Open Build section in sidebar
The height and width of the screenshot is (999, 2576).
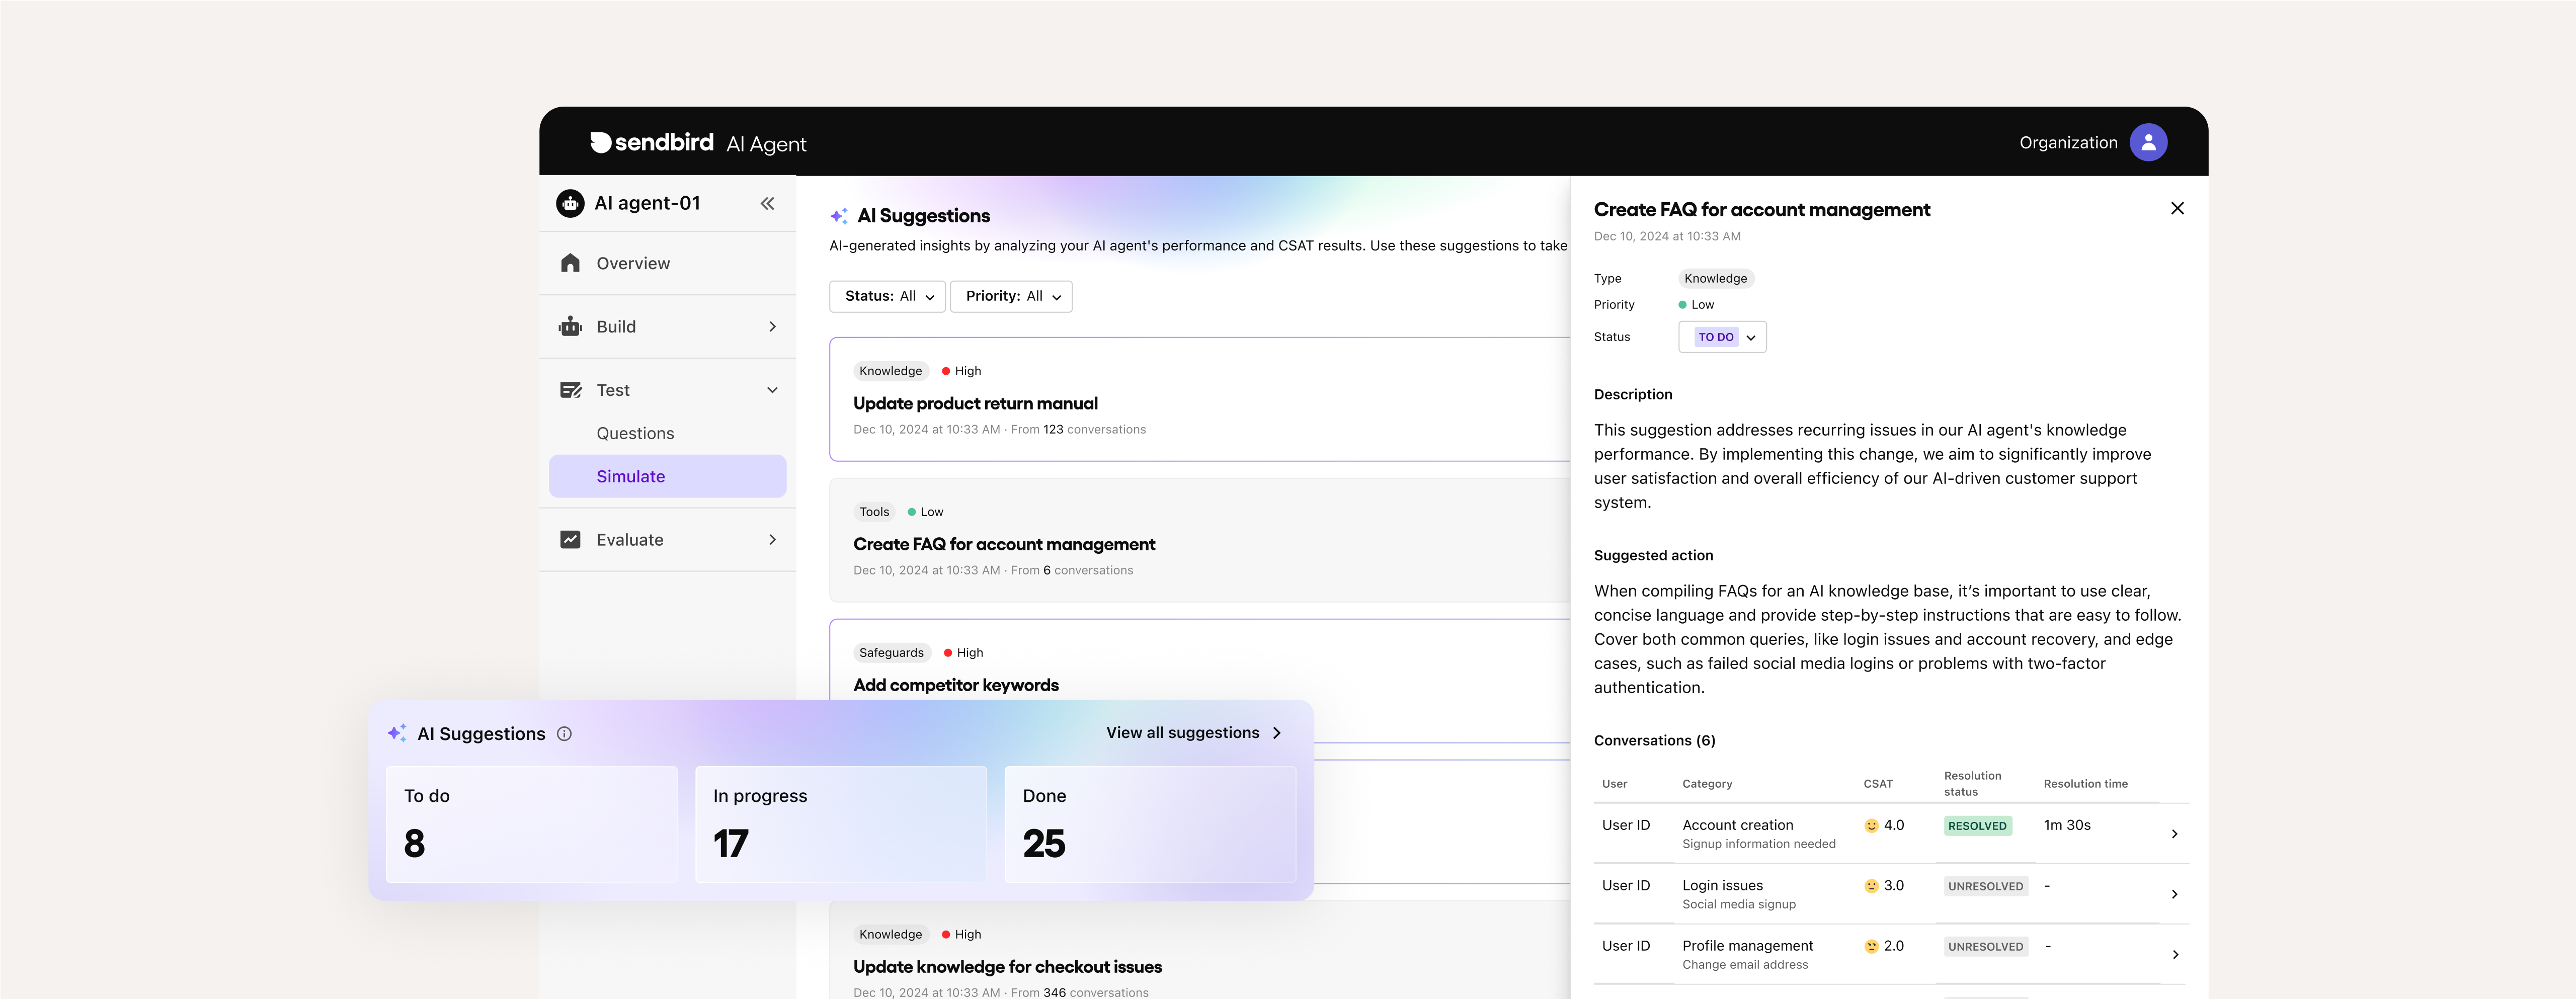pyautogui.click(x=667, y=327)
